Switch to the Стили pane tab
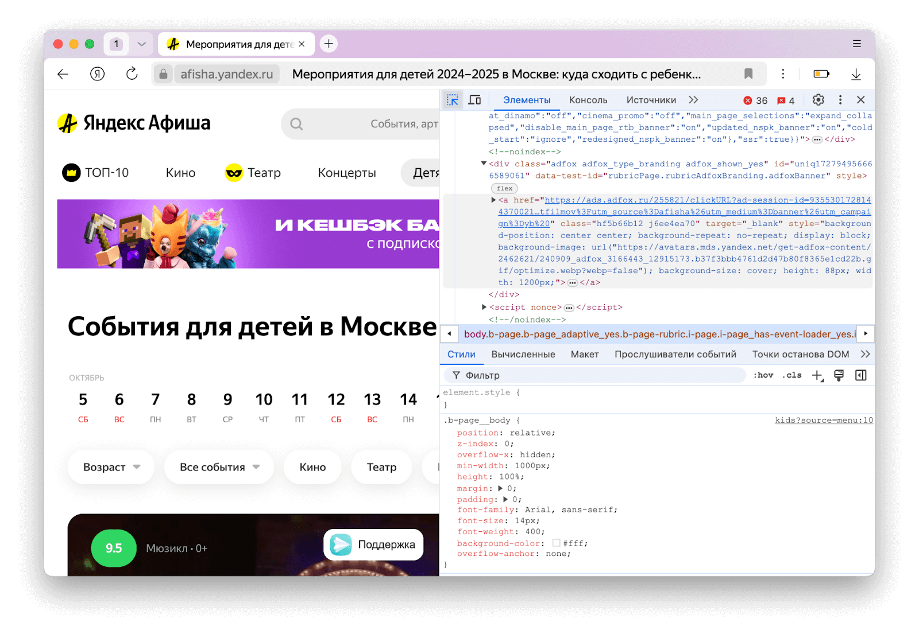 point(461,354)
